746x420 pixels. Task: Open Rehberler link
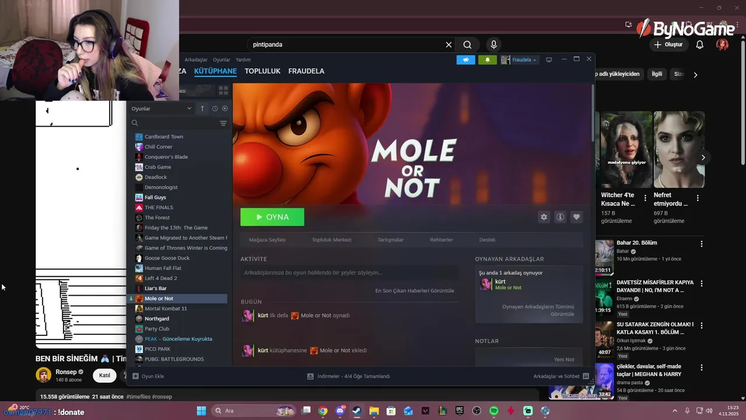[x=441, y=240]
